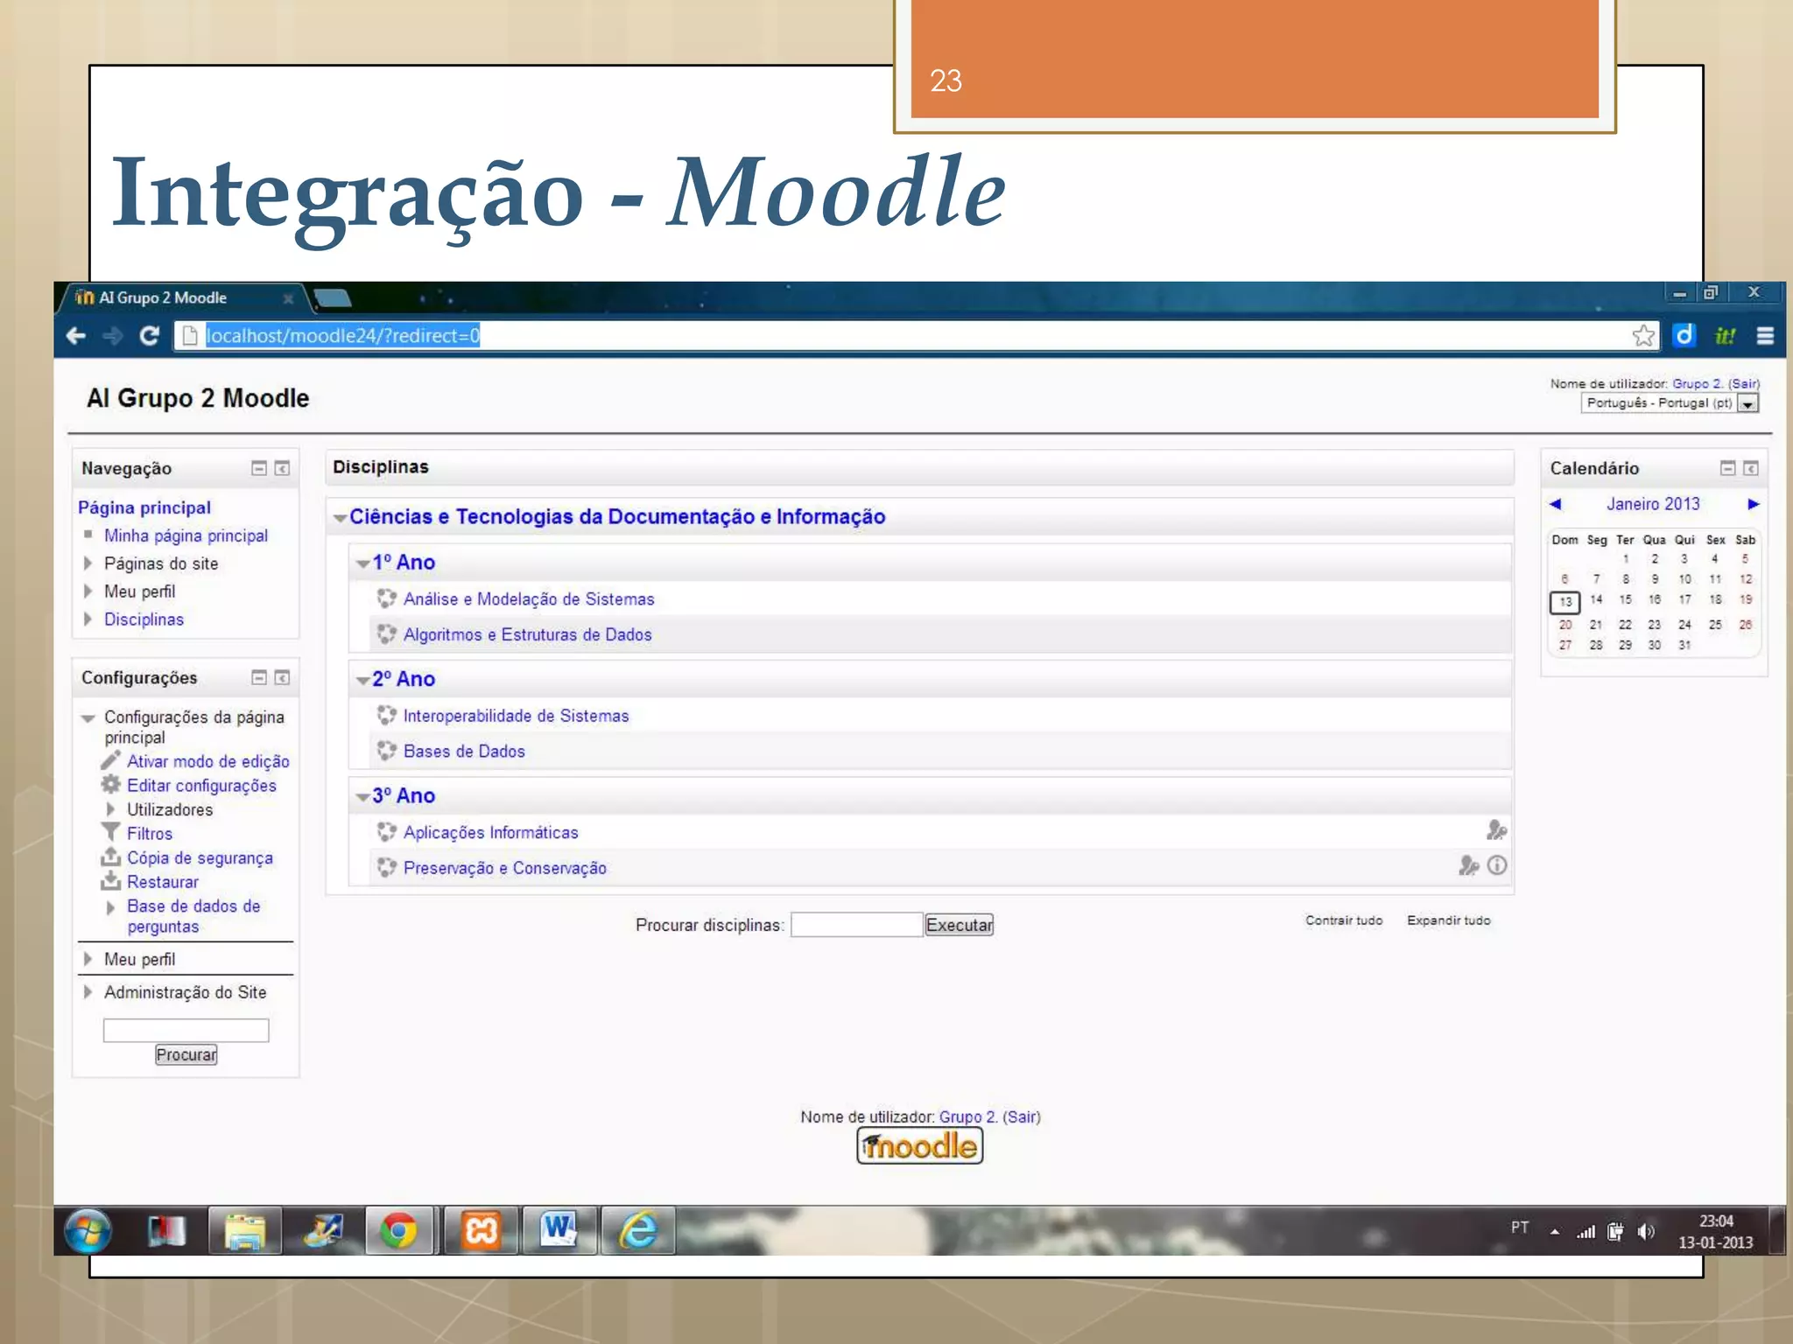Open Minha página principal
1793x1344 pixels.
coord(186,535)
